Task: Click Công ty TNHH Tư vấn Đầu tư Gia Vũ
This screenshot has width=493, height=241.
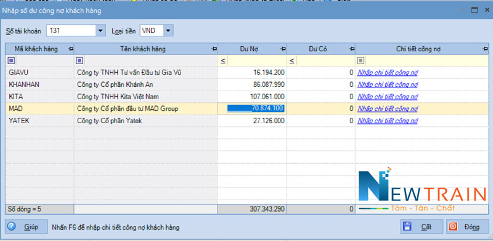Action: (129, 73)
